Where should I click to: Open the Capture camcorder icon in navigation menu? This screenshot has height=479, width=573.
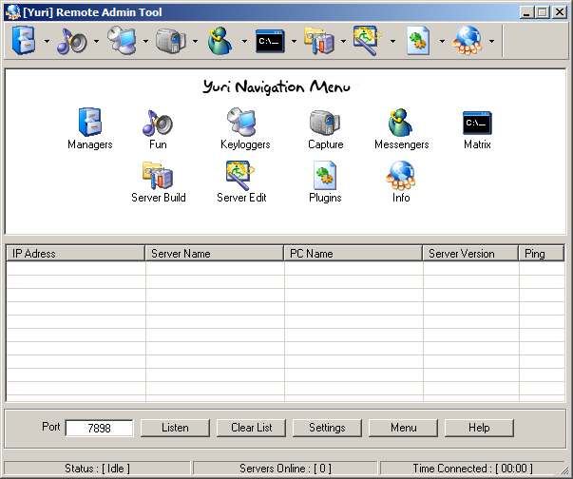(325, 123)
